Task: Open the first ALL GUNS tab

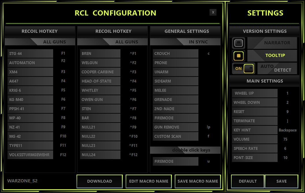Action: (x=54, y=42)
